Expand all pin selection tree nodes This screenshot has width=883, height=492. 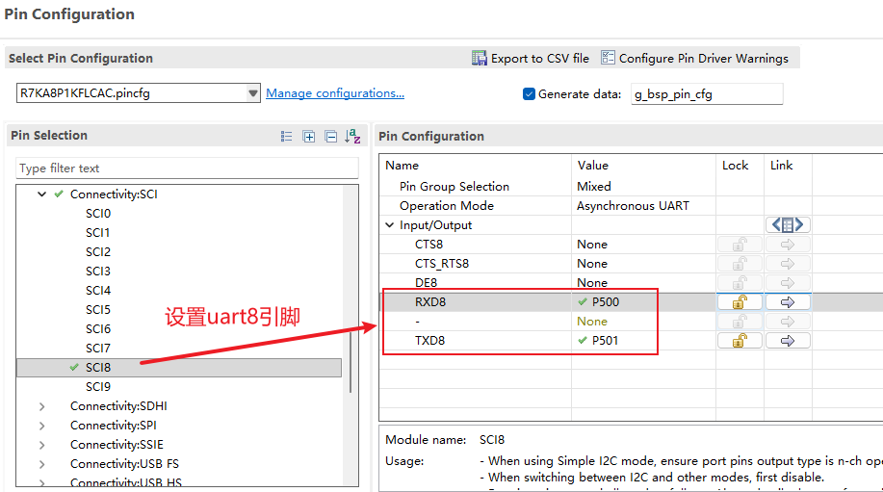[x=308, y=136]
